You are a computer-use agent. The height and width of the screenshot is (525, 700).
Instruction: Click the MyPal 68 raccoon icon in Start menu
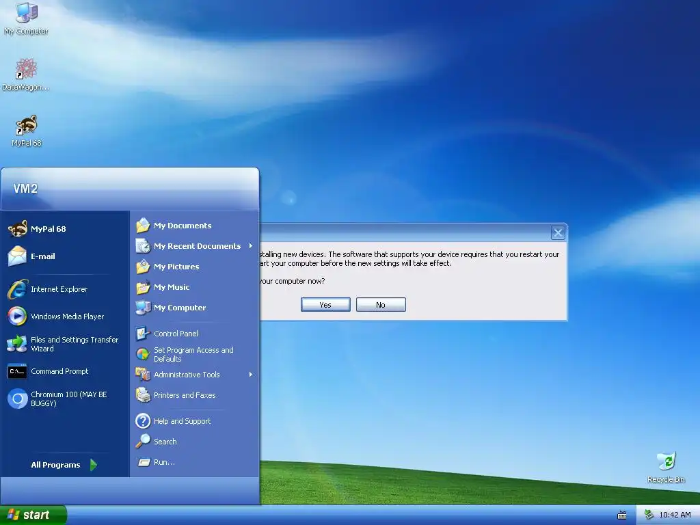(x=17, y=229)
